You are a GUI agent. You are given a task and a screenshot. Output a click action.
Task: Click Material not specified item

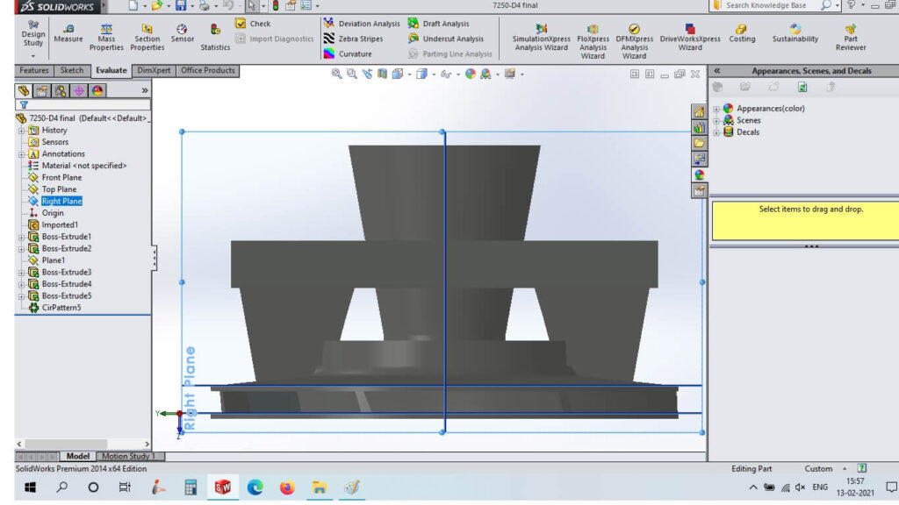(x=83, y=166)
